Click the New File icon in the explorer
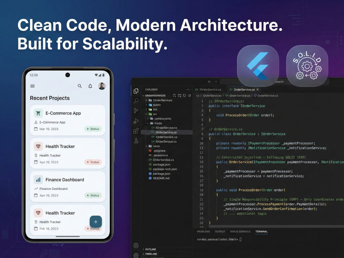Screen dimensions: 344x258 [x=174, y=95]
